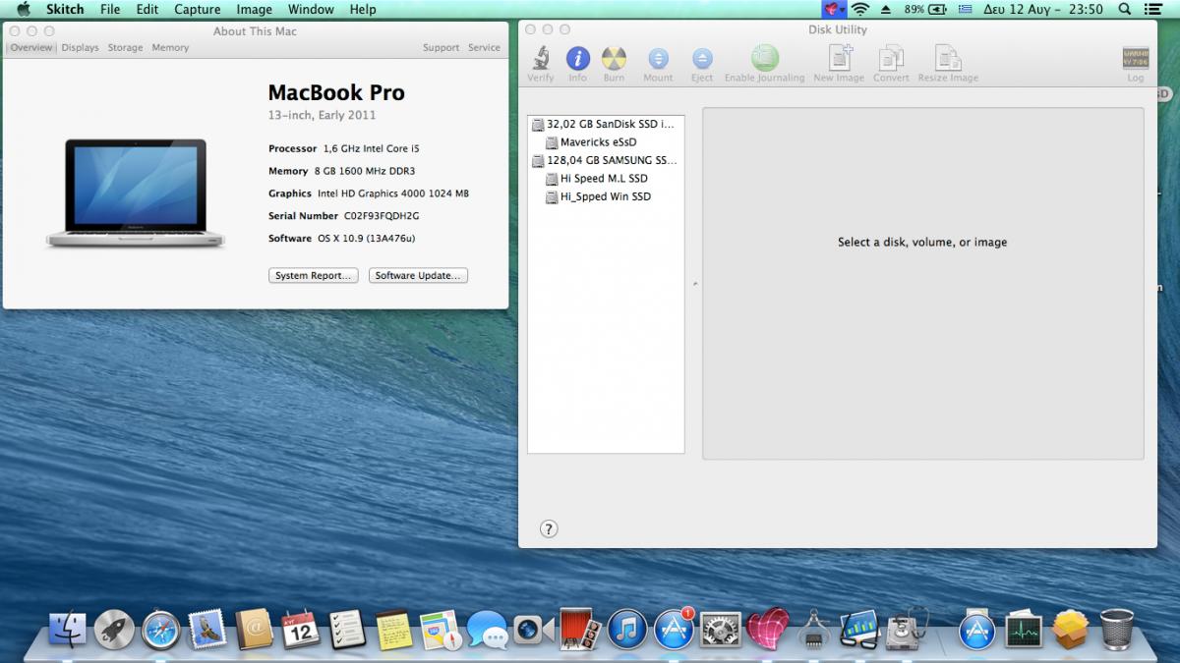Open Notes from the Dock

coord(394,630)
